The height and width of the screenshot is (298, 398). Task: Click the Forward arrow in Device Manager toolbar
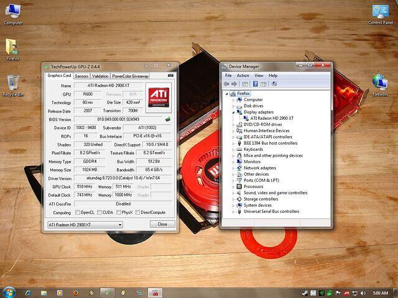[234, 84]
